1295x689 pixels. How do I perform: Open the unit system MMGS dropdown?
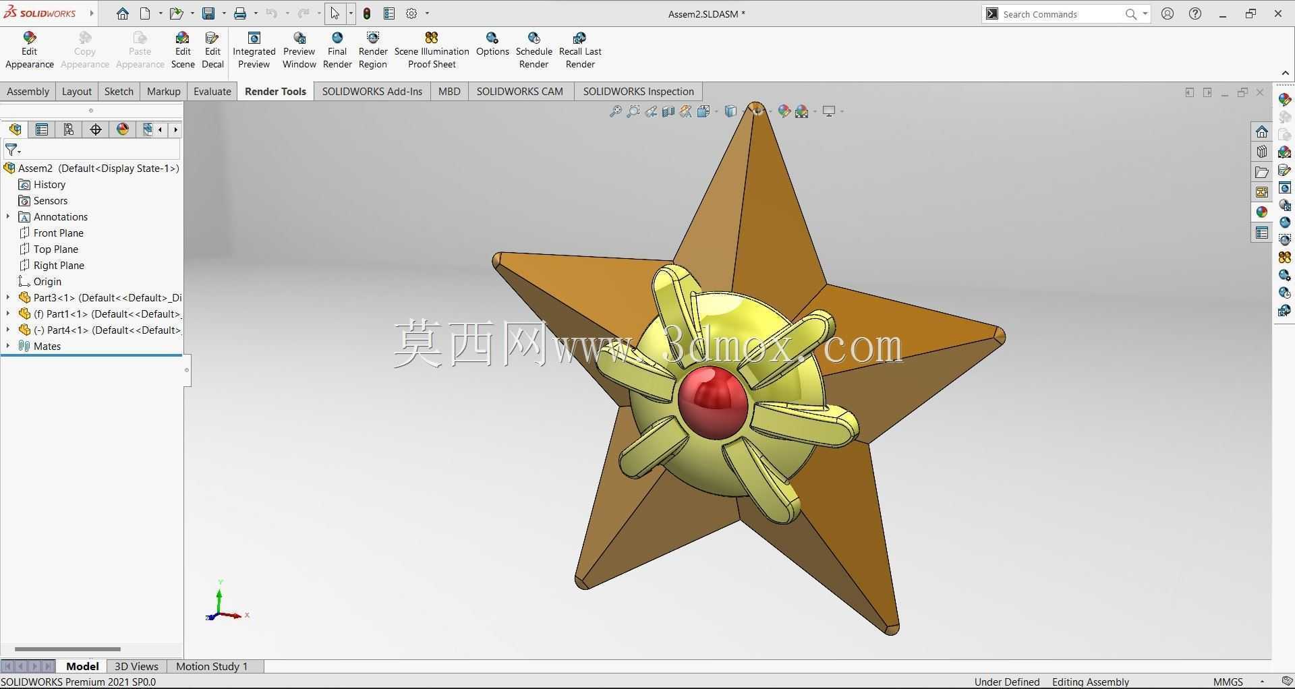(x=1262, y=682)
